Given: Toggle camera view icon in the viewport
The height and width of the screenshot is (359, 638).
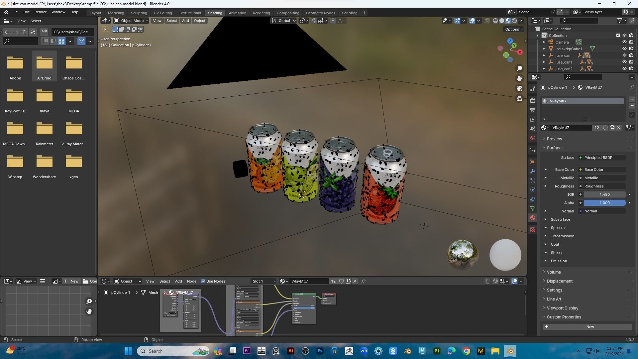Looking at the screenshot, I should (x=519, y=88).
